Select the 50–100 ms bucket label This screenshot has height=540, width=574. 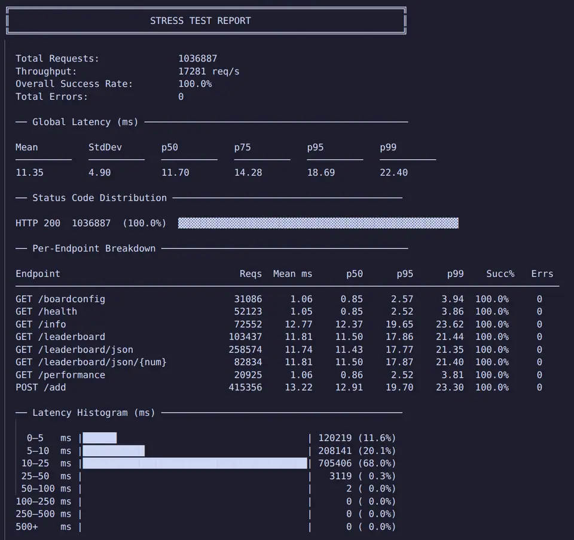tap(46, 489)
